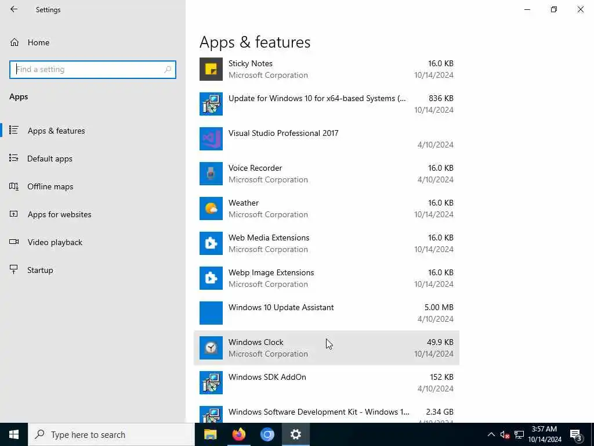Image resolution: width=594 pixels, height=446 pixels.
Task: Open Video playback settings
Action: point(55,242)
